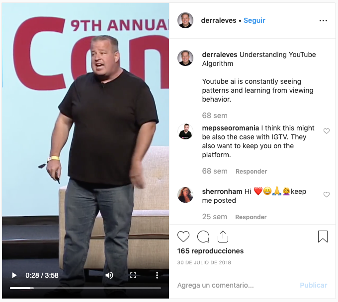Follow derraleves with the Seguir link

pos(254,20)
